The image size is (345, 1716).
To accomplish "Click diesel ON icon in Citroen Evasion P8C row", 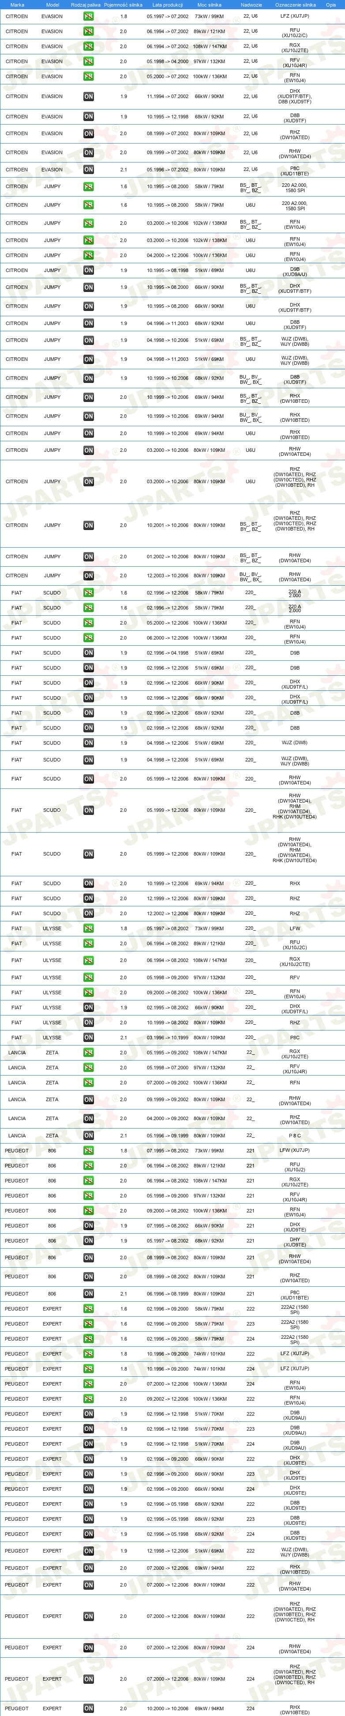I will coord(88,169).
